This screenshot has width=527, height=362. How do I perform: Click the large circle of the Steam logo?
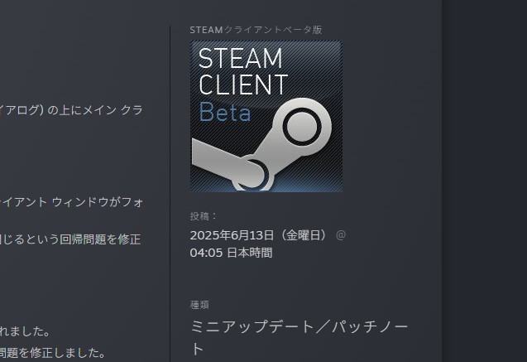pyautogui.click(x=300, y=128)
